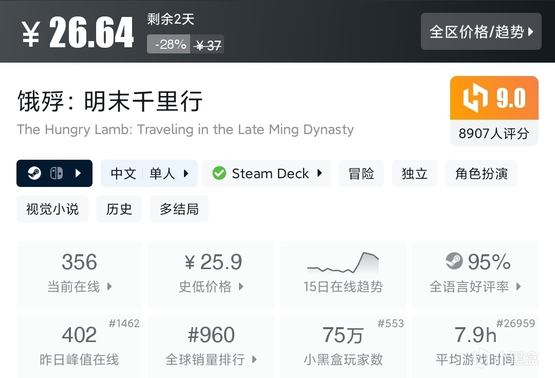Viewport: 555px width, 378px height.
Task: Expand the platform list arrow
Action: pos(78,174)
